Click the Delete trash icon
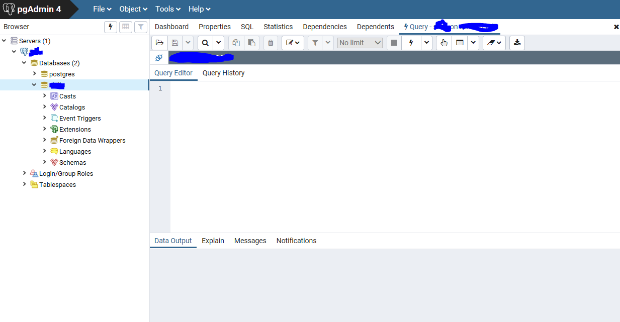620x322 pixels. [x=271, y=43]
